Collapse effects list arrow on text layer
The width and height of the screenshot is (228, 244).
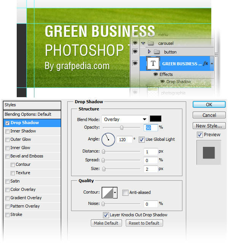point(212,63)
